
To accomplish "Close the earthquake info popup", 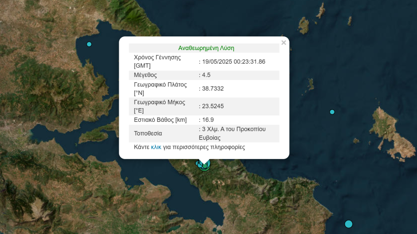I will pyautogui.click(x=283, y=43).
